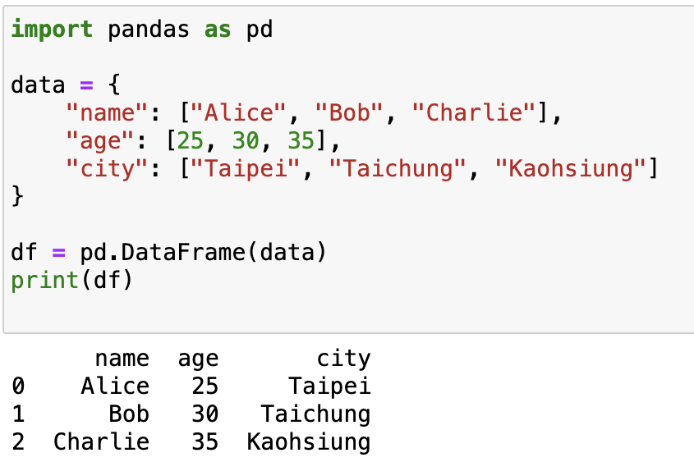Click the import keyword in the code cell
Screen dimensions: 694x471
tap(52, 30)
